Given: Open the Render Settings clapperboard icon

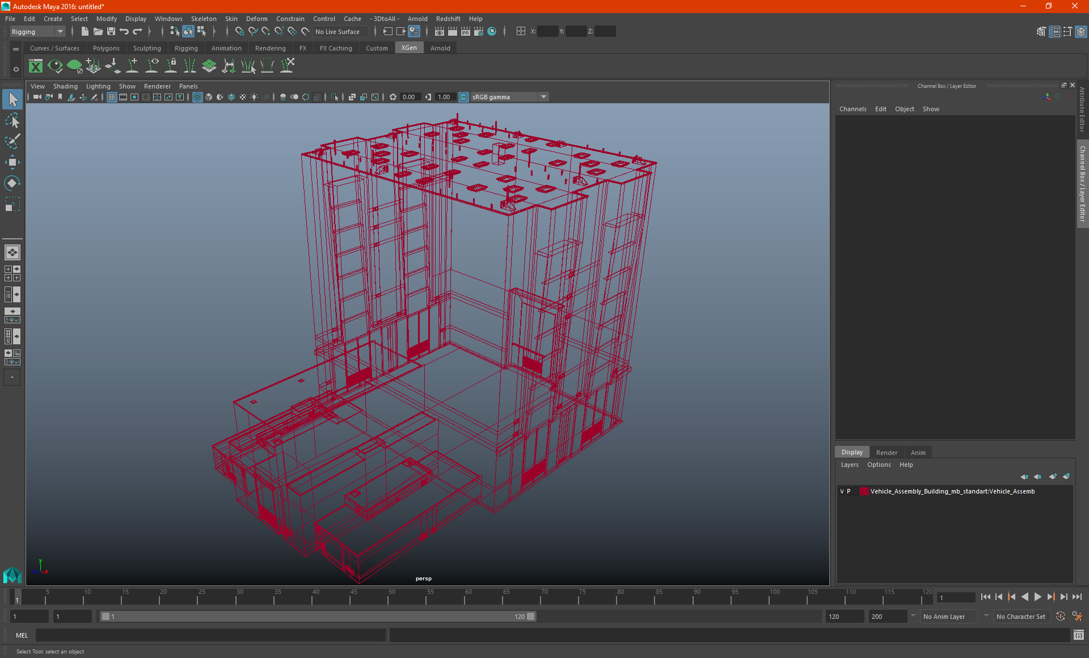Looking at the screenshot, I should click(x=479, y=32).
